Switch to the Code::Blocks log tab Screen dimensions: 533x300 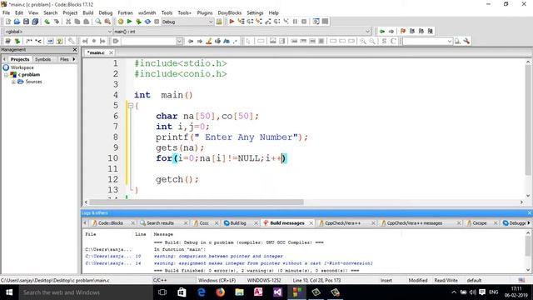[x=111, y=223]
